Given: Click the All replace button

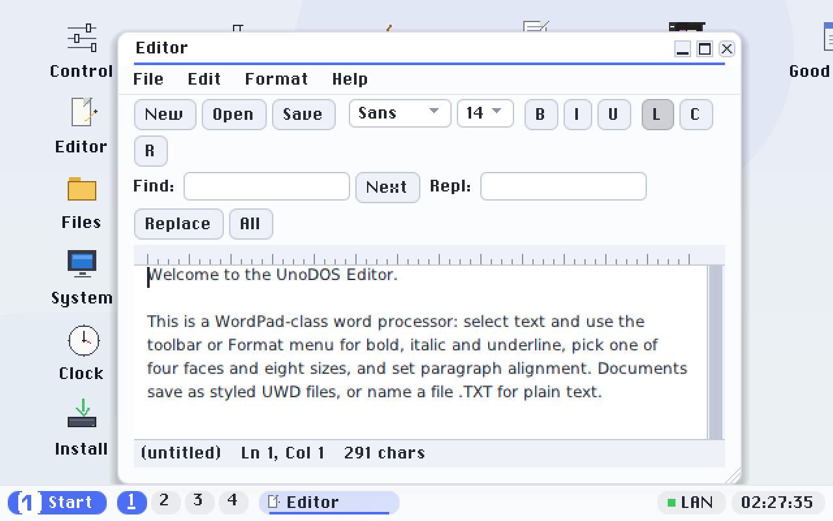Looking at the screenshot, I should tap(251, 224).
